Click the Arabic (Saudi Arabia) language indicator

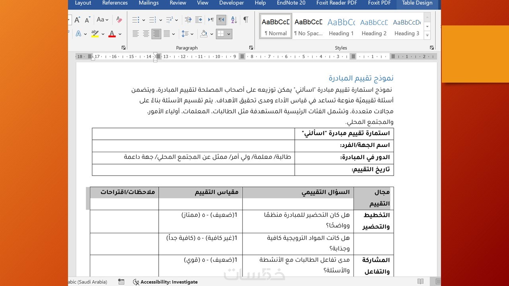pos(88,282)
